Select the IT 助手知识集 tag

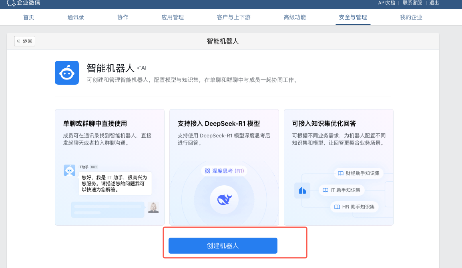coord(341,190)
